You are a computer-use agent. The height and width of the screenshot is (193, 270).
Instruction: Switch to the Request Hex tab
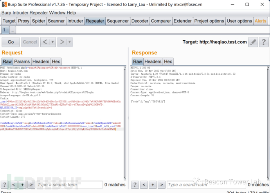(x=56, y=61)
